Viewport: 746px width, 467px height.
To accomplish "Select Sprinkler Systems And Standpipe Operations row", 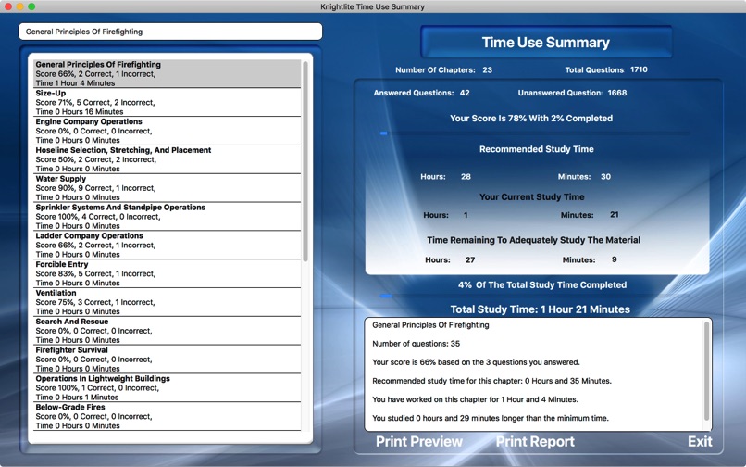I will [x=167, y=216].
